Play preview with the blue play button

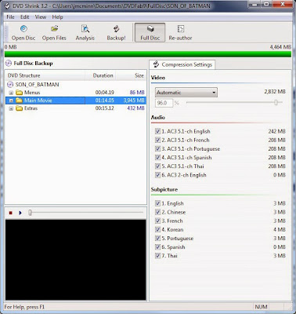(20, 213)
